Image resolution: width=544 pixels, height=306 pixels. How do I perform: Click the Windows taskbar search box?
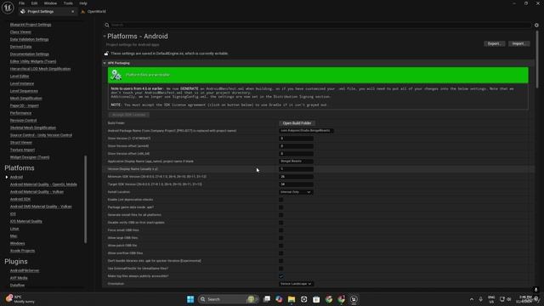coord(228,299)
